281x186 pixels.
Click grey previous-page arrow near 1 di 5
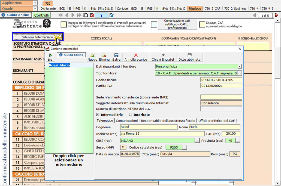click(x=255, y=15)
